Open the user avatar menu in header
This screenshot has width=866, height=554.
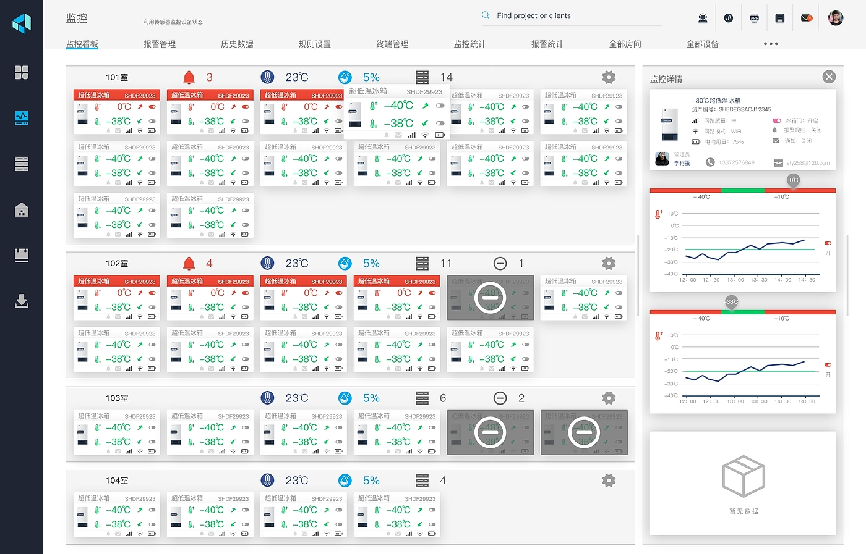pyautogui.click(x=836, y=18)
